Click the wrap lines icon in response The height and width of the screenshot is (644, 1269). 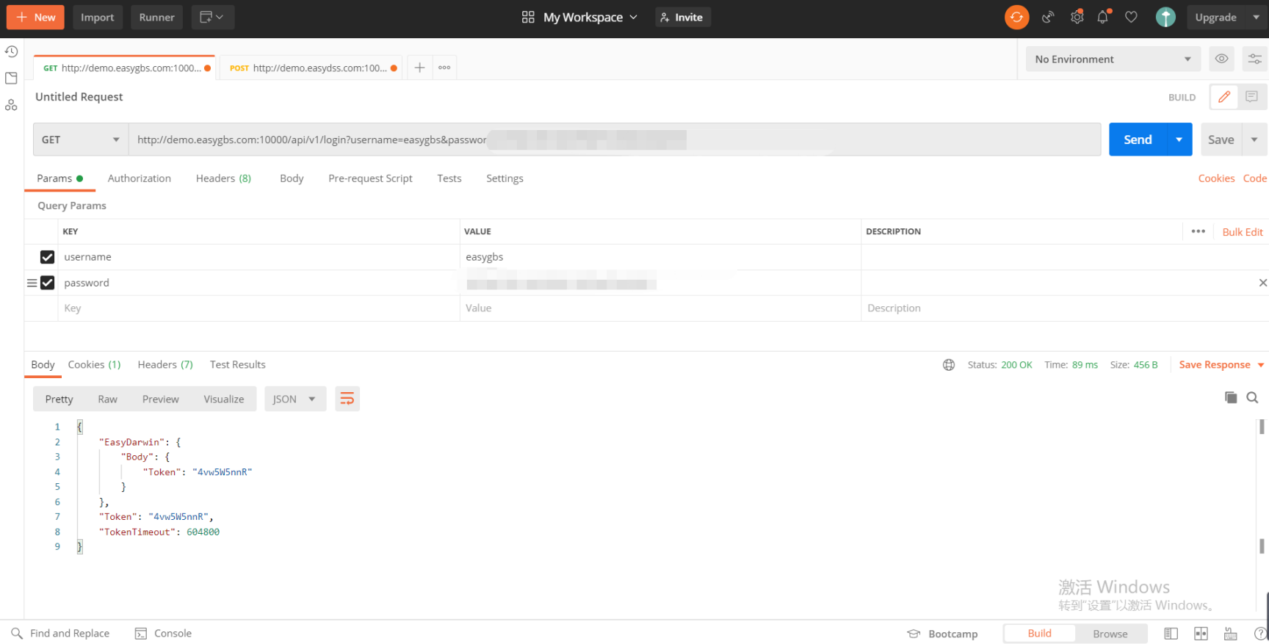point(347,399)
